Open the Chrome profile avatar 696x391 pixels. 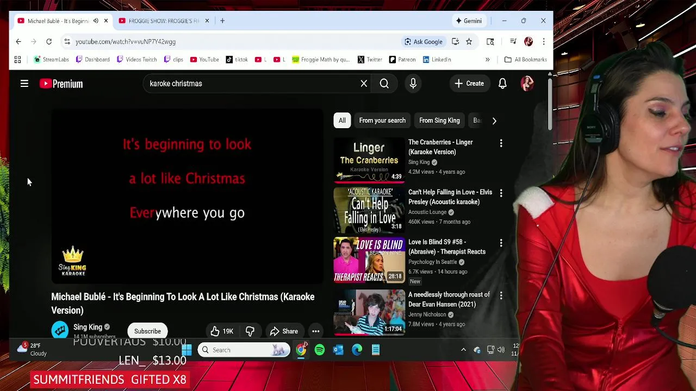[x=529, y=41]
